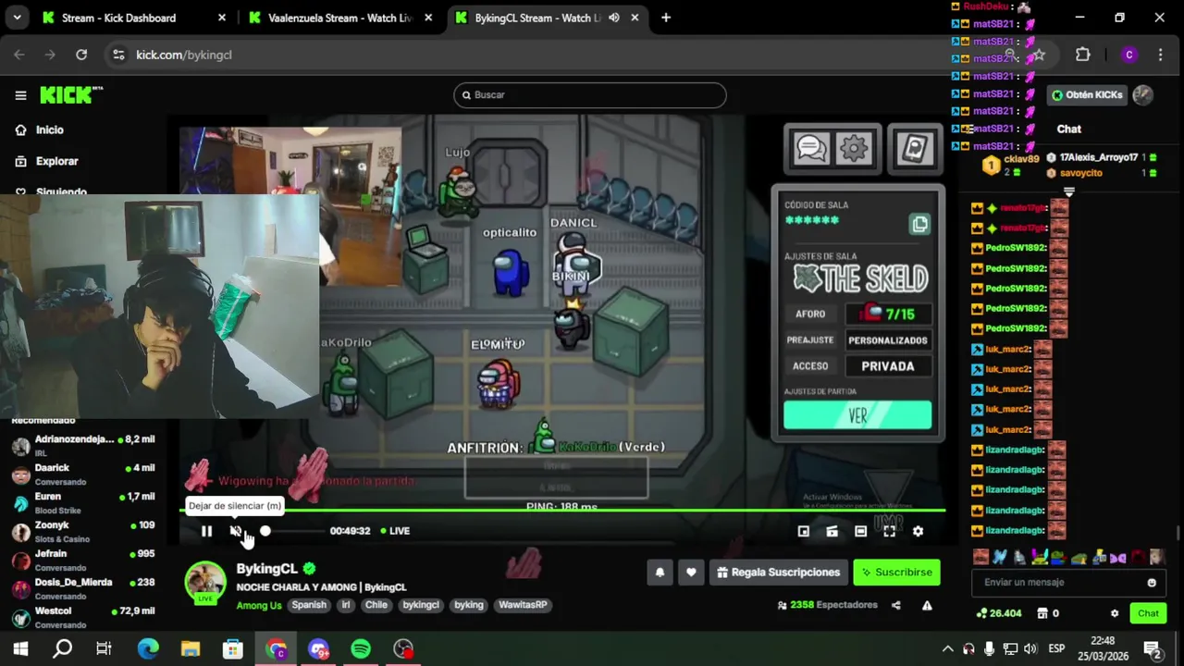1184x666 pixels.
Task: Select the bykingcl tag
Action: pyautogui.click(x=421, y=605)
